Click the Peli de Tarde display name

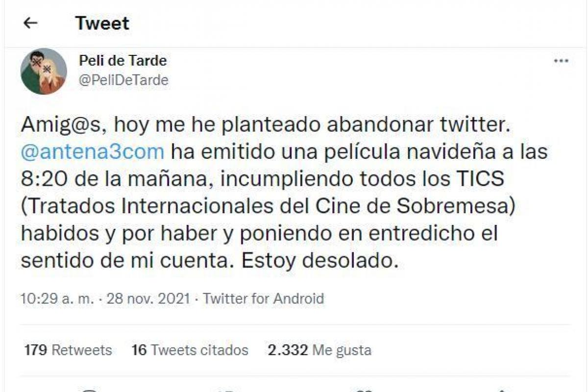(122, 61)
